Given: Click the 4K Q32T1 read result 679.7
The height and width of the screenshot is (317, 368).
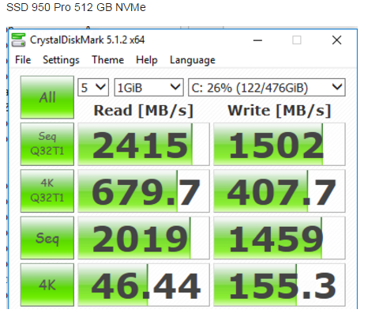Looking at the screenshot, I should tap(144, 191).
